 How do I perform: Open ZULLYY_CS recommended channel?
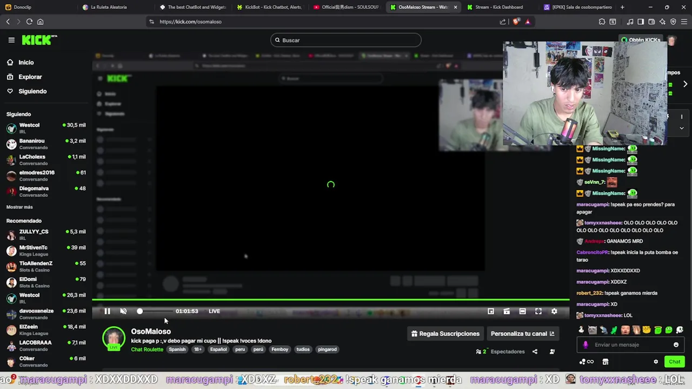[46, 234]
